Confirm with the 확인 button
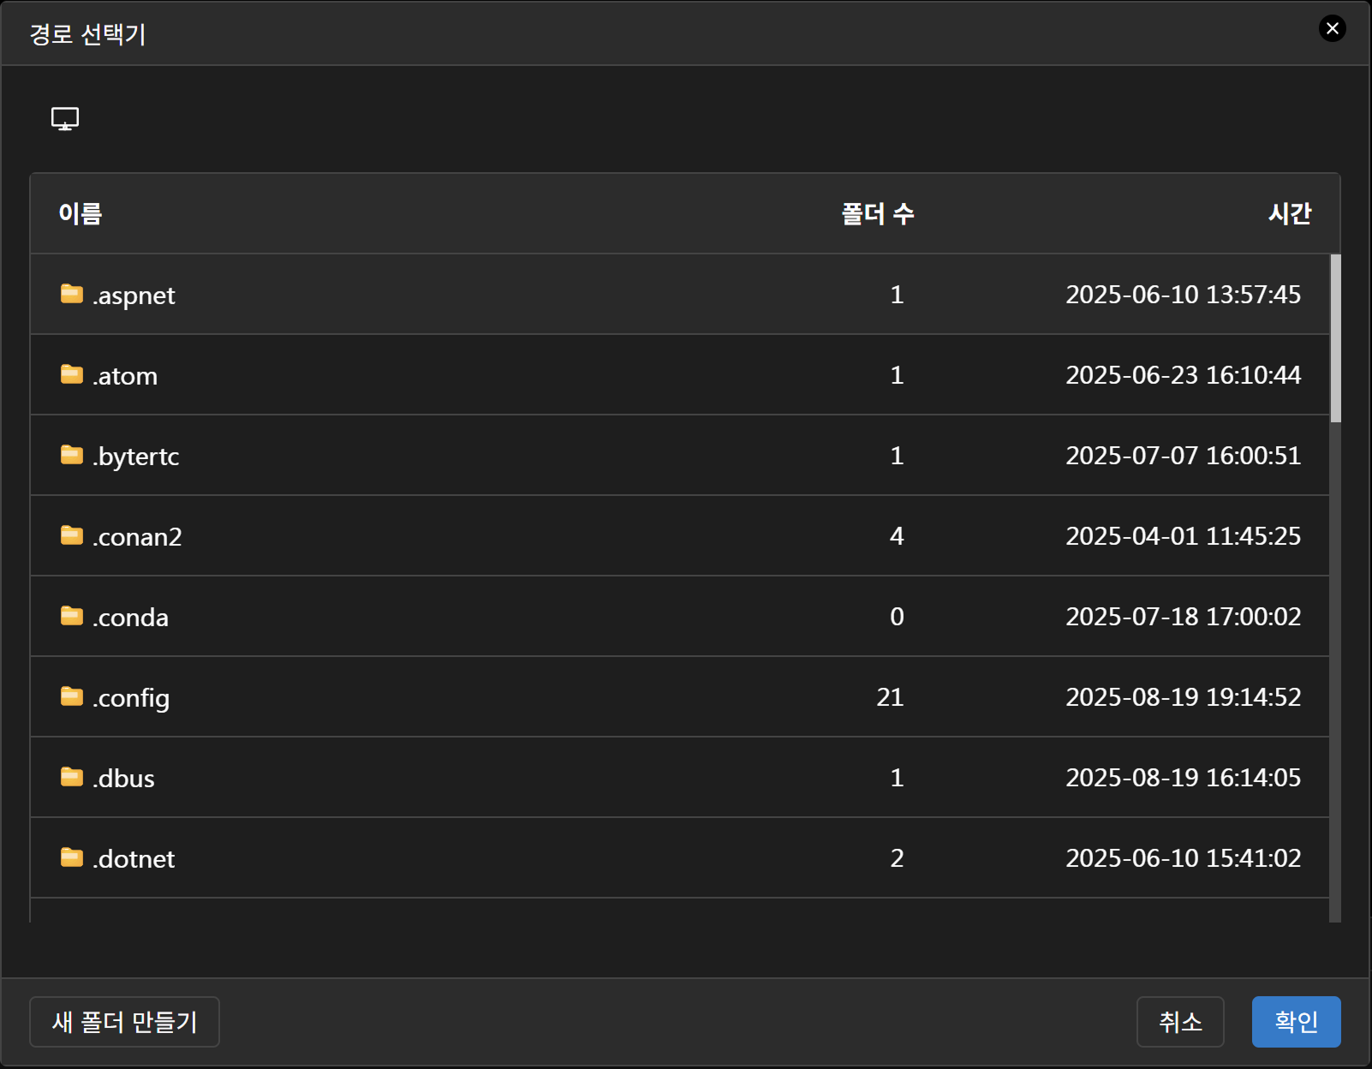Viewport: 1372px width, 1069px height. coord(1296,1022)
